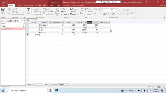Open the More records dropdown

pyautogui.click(x=73, y=14)
